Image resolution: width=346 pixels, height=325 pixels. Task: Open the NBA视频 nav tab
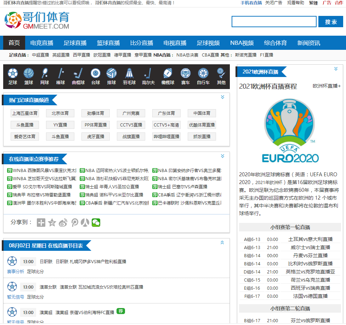tap(242, 43)
